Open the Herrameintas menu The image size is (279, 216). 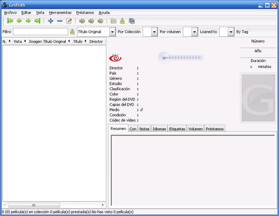tap(60, 13)
